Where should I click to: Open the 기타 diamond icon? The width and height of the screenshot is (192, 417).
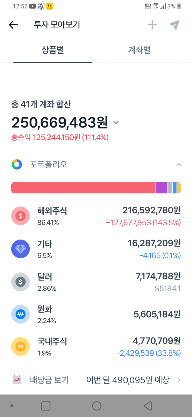(20, 249)
